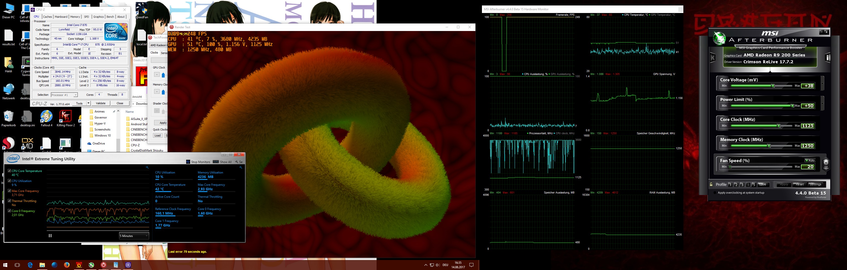
Task: Toggle the Thermal Throttling checkbox in XTU
Action: (9, 201)
